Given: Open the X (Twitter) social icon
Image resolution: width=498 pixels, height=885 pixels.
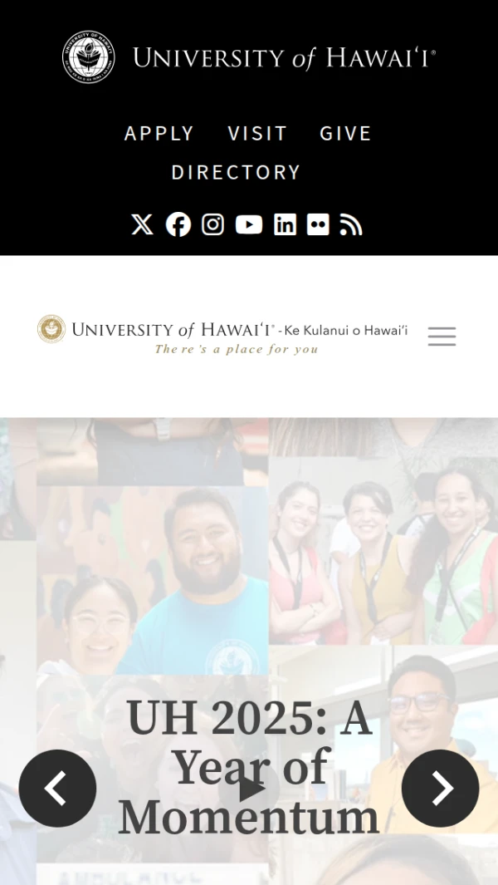Looking at the screenshot, I should 142,224.
